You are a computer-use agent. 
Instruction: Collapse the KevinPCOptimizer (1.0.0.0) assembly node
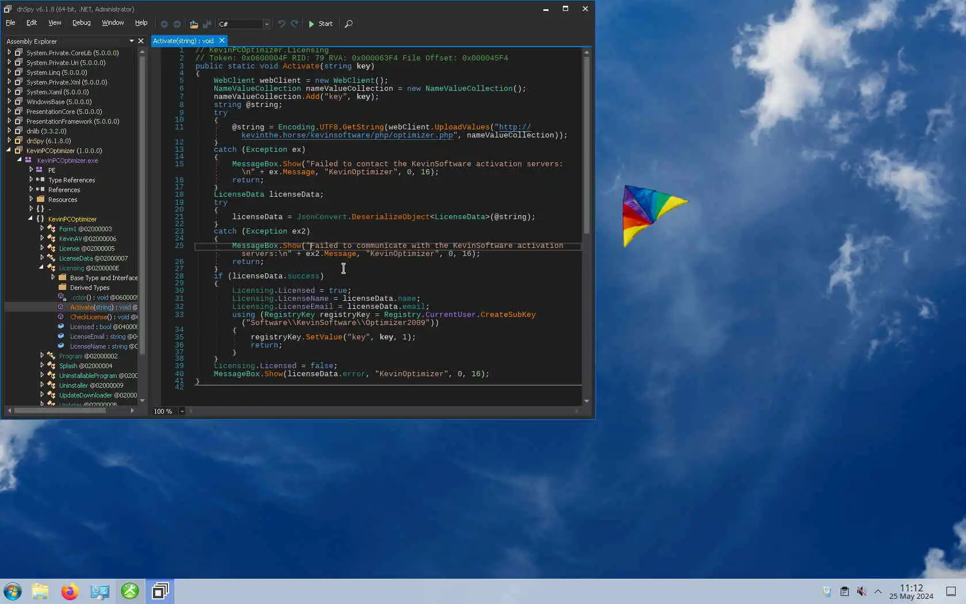click(x=9, y=150)
